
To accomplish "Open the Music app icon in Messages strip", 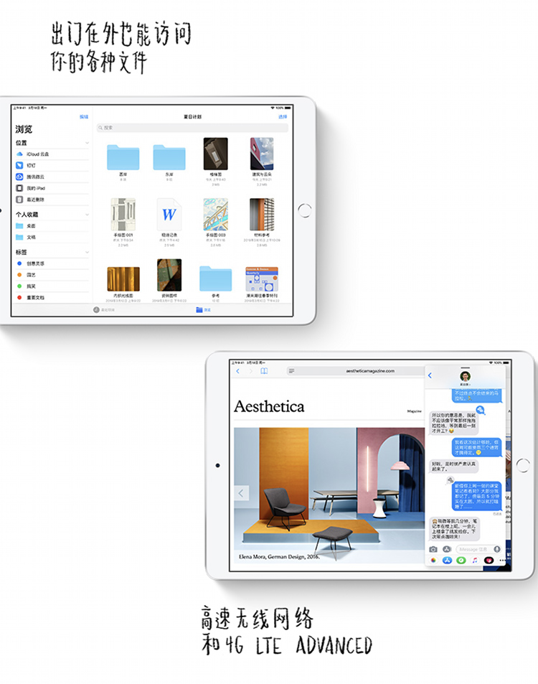I will (x=475, y=560).
